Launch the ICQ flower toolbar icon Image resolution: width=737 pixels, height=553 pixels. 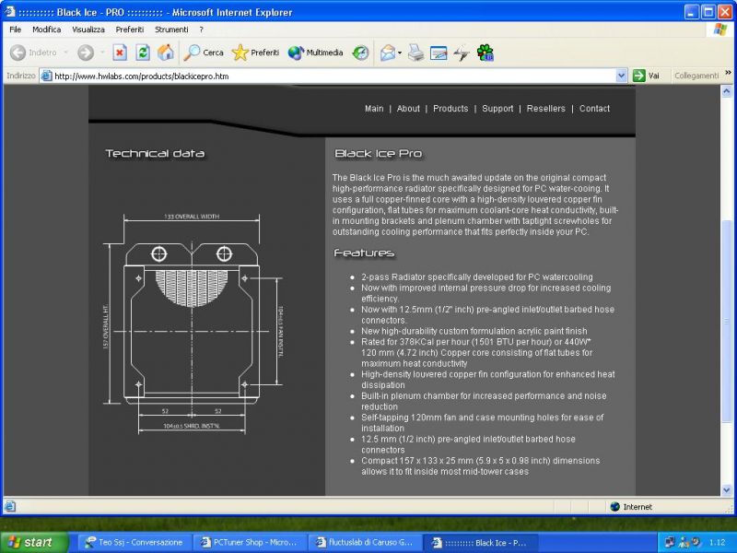[485, 53]
